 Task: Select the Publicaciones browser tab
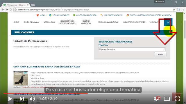tap(16, 5)
